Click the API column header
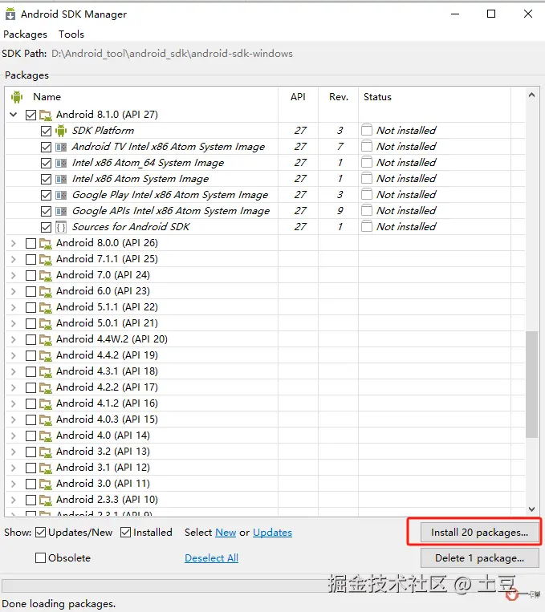545x612 pixels. tap(298, 97)
